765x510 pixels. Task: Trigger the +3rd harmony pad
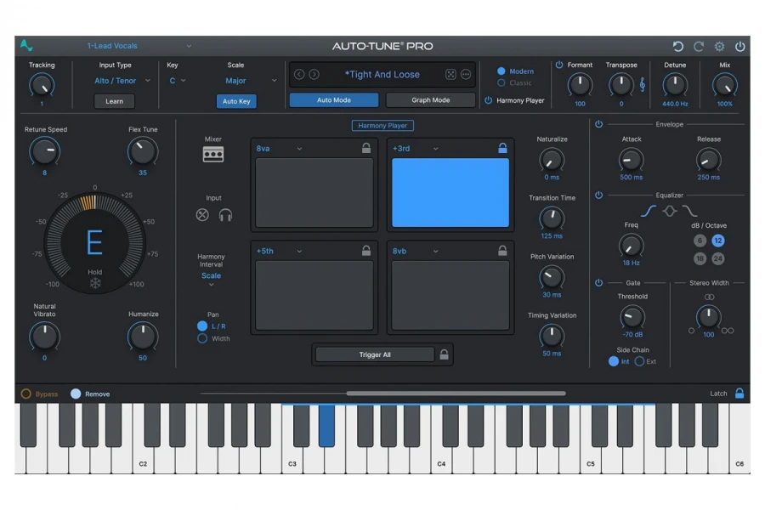450,192
